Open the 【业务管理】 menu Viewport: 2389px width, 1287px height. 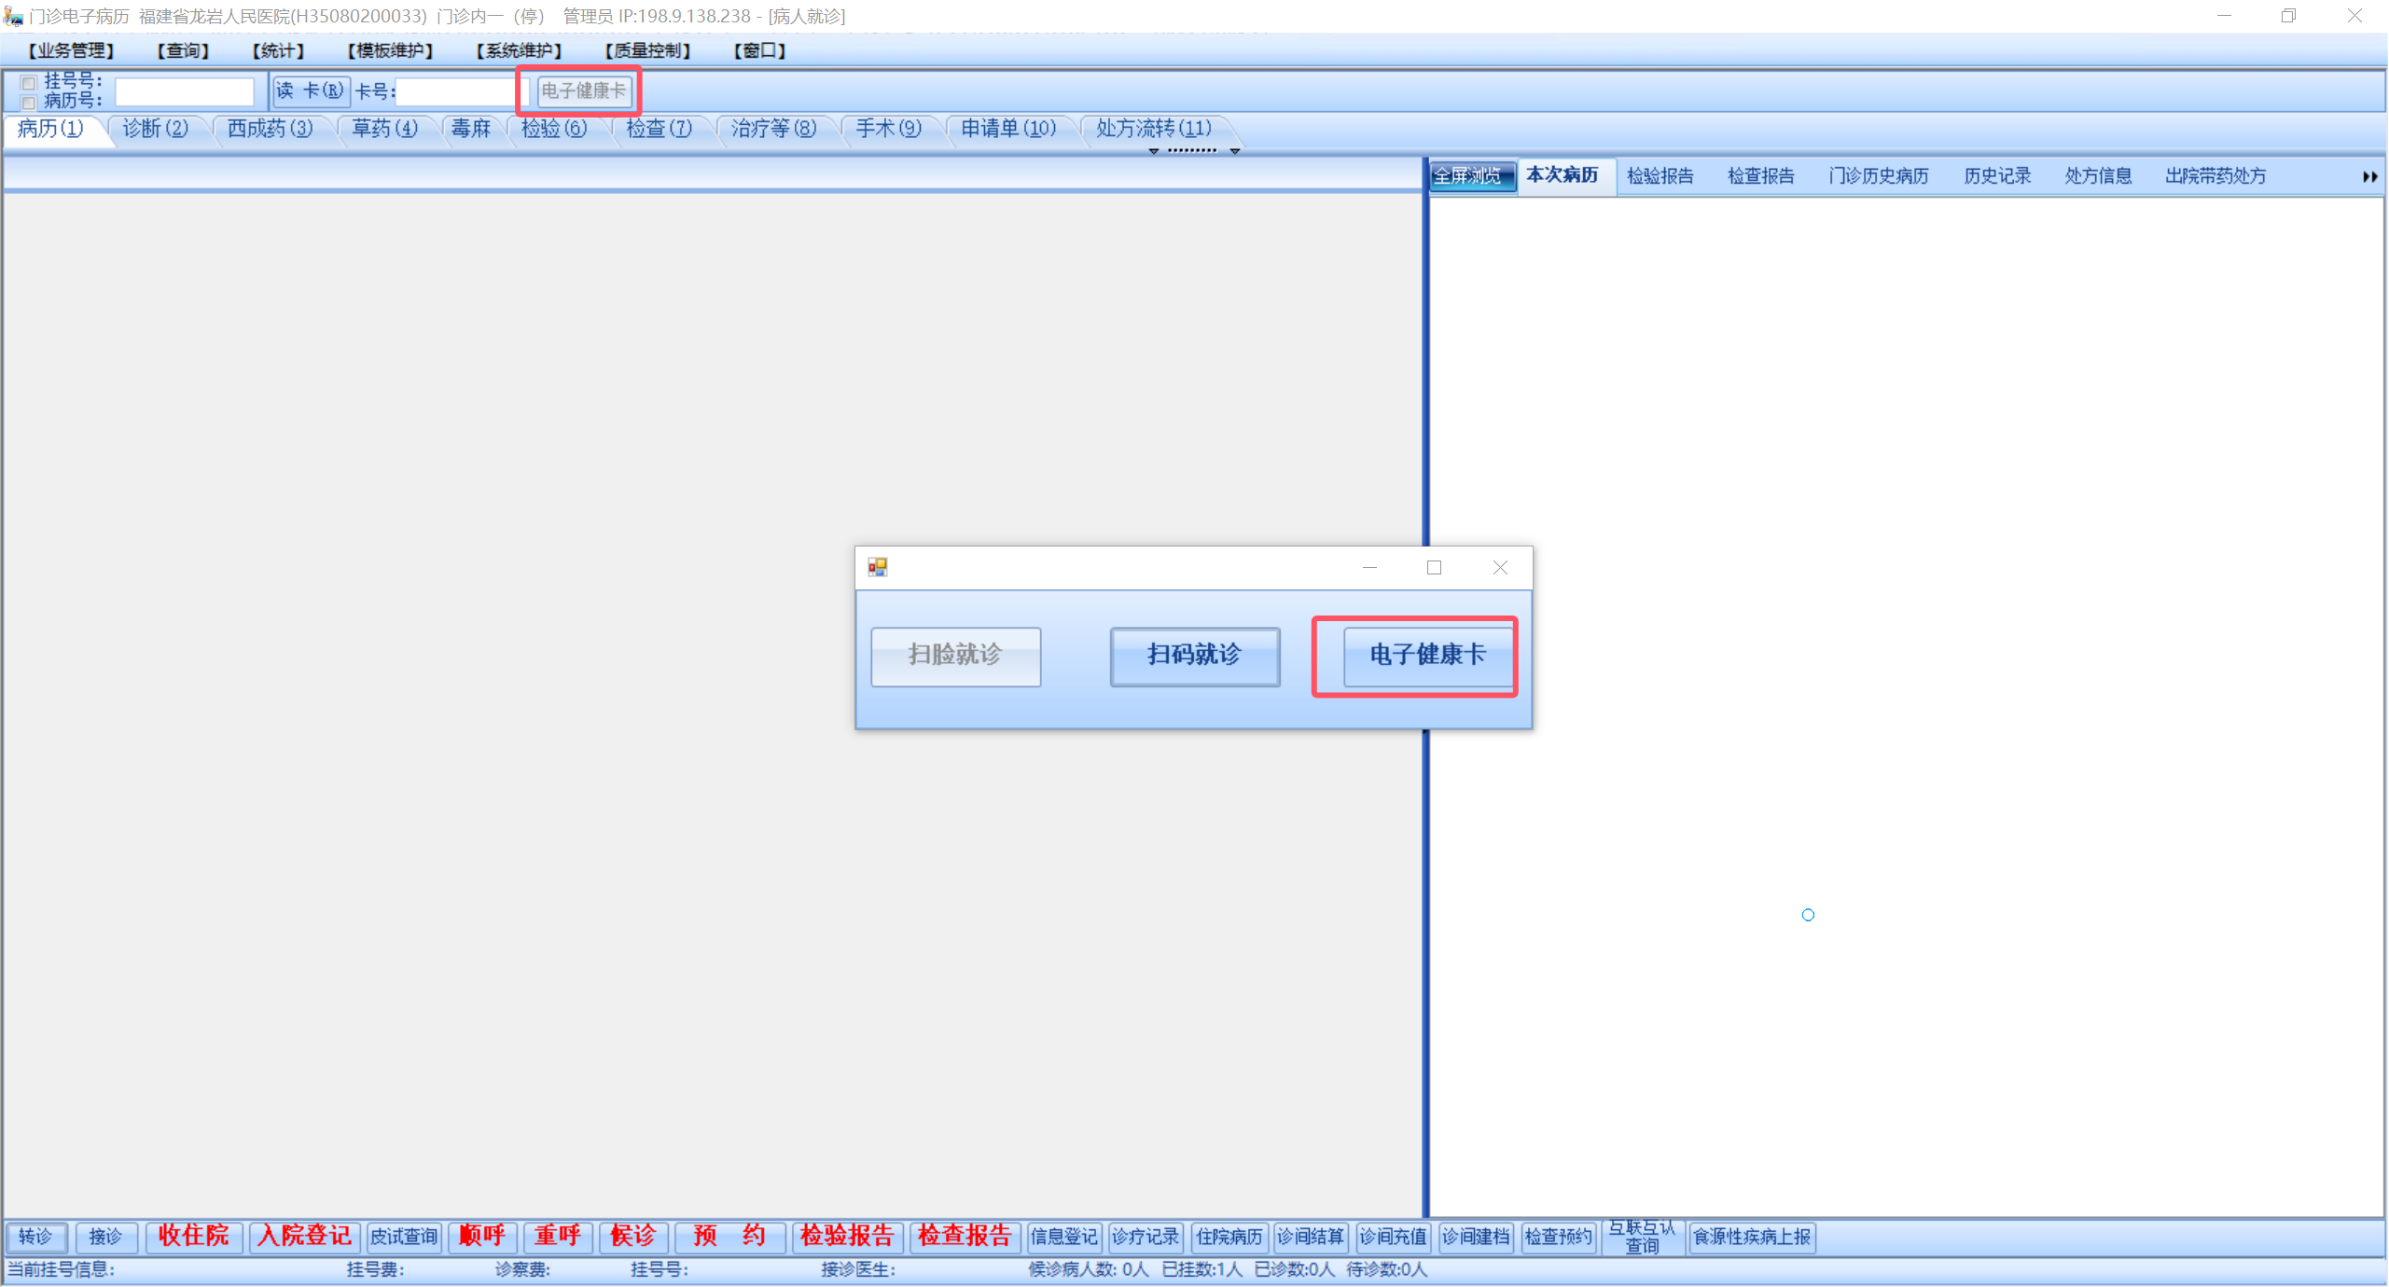71,50
